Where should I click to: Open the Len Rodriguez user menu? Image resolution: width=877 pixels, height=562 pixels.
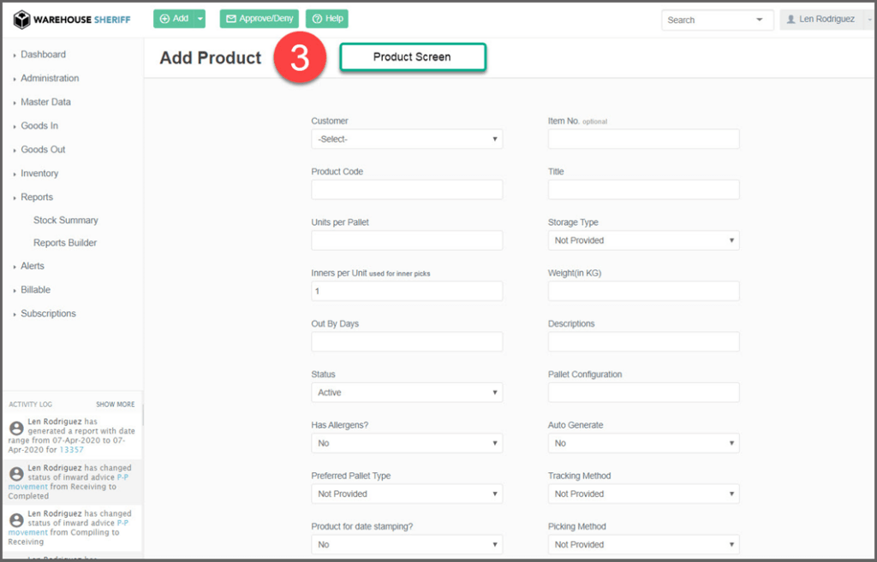point(824,19)
